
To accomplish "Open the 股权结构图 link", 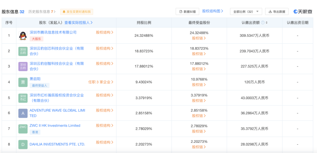I will click(213, 11).
